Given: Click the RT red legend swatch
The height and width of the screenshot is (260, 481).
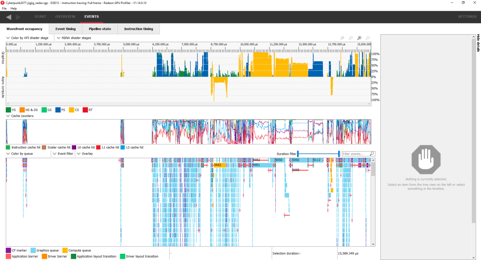Looking at the screenshot, I should 85,110.
